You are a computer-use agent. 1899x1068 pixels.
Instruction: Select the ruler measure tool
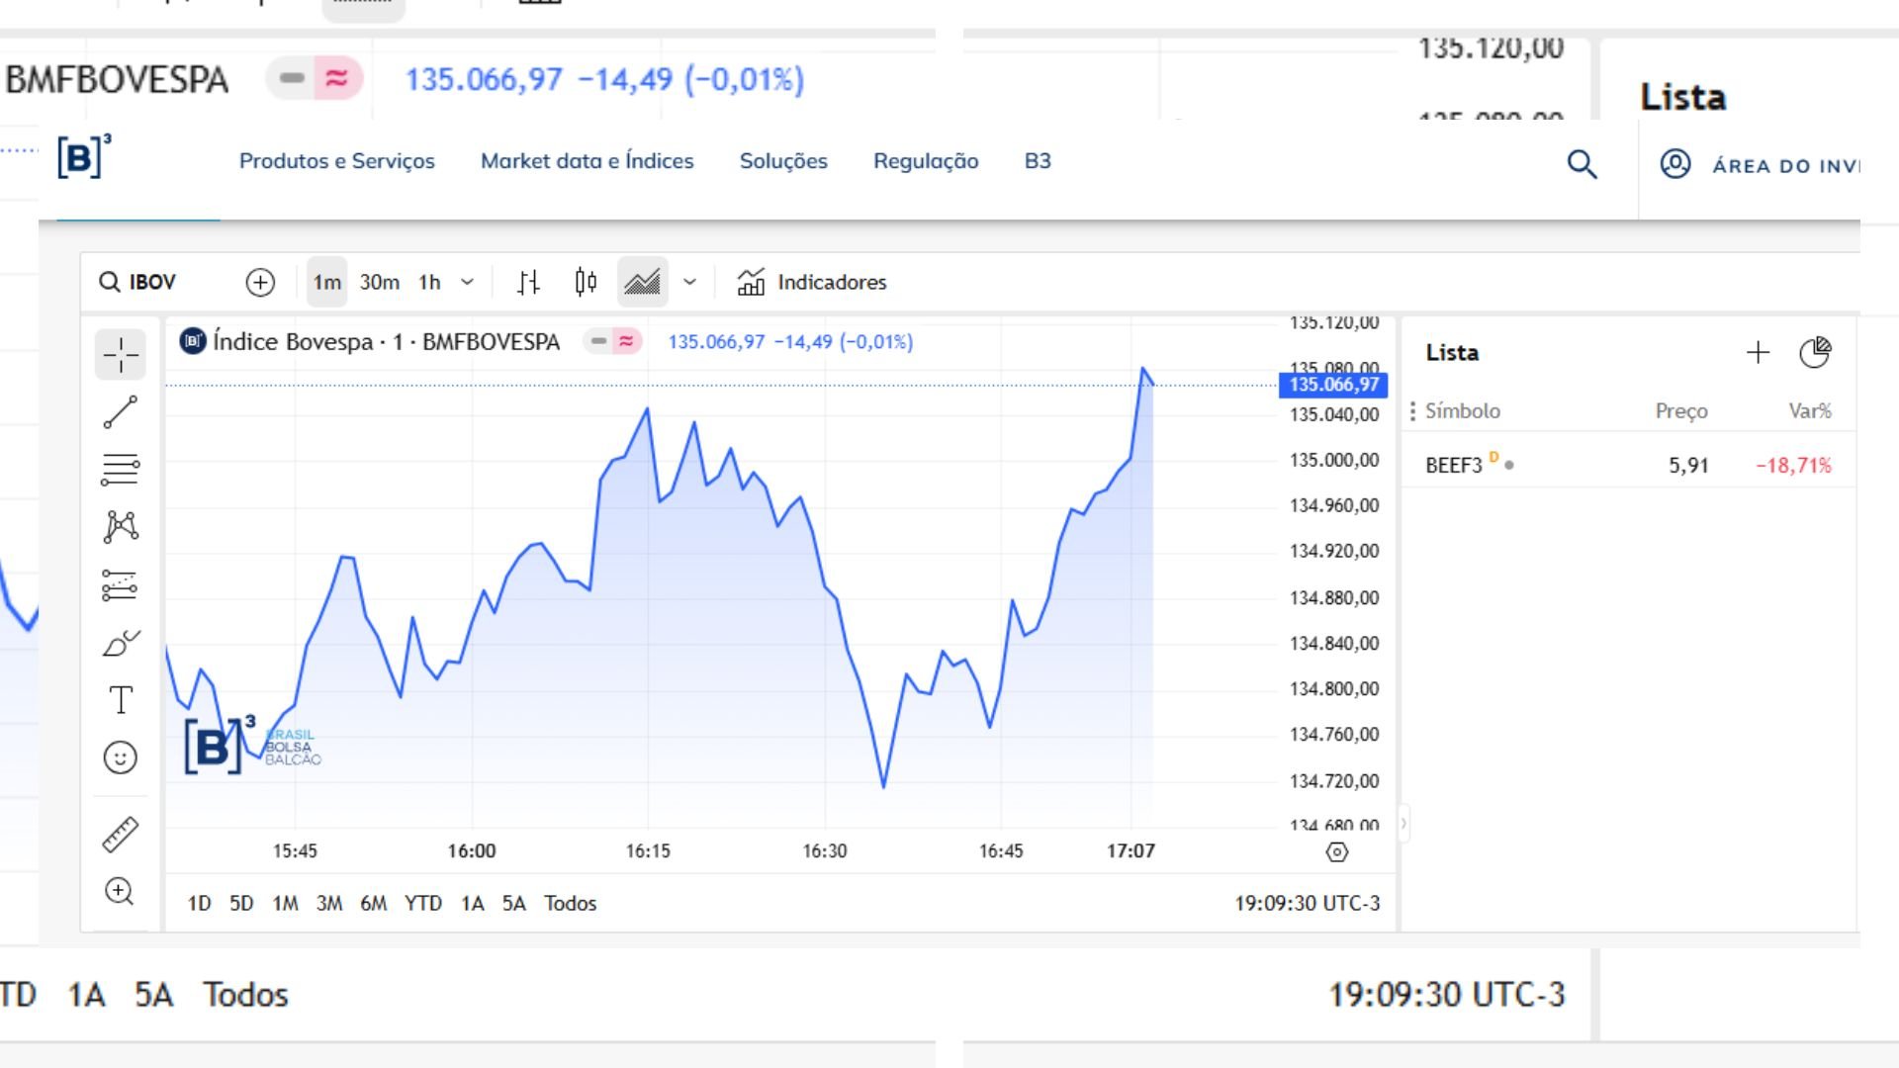pos(121,835)
